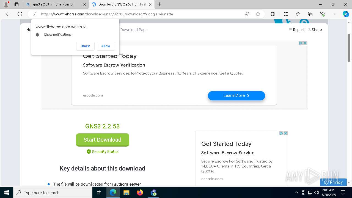Close the side escrow ad

coord(285,133)
